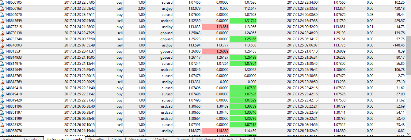Image resolution: width=411 pixels, height=140 pixels.
Task: Click profit value 429.57
Action: (x=400, y=21)
